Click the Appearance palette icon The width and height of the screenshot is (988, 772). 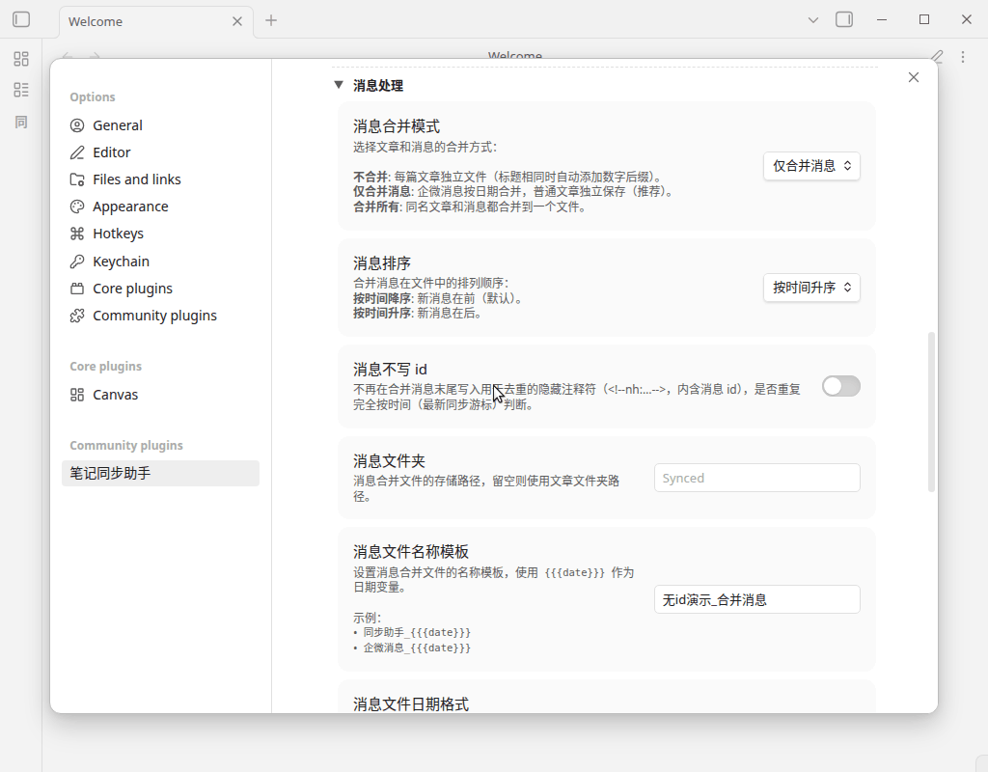[x=77, y=207]
